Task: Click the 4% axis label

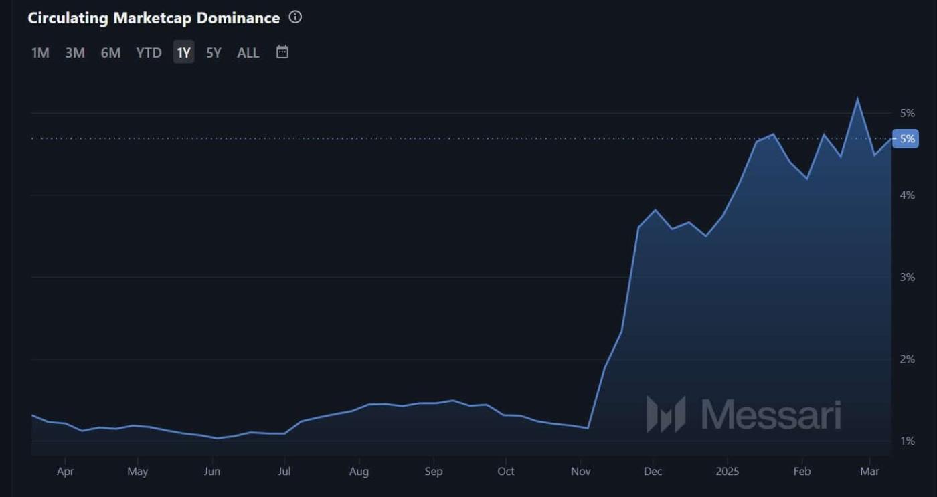Action: 908,195
